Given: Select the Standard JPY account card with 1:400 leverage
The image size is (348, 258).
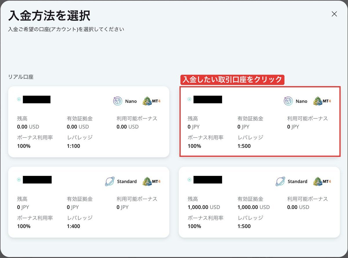Looking at the screenshot, I should coord(89,202).
